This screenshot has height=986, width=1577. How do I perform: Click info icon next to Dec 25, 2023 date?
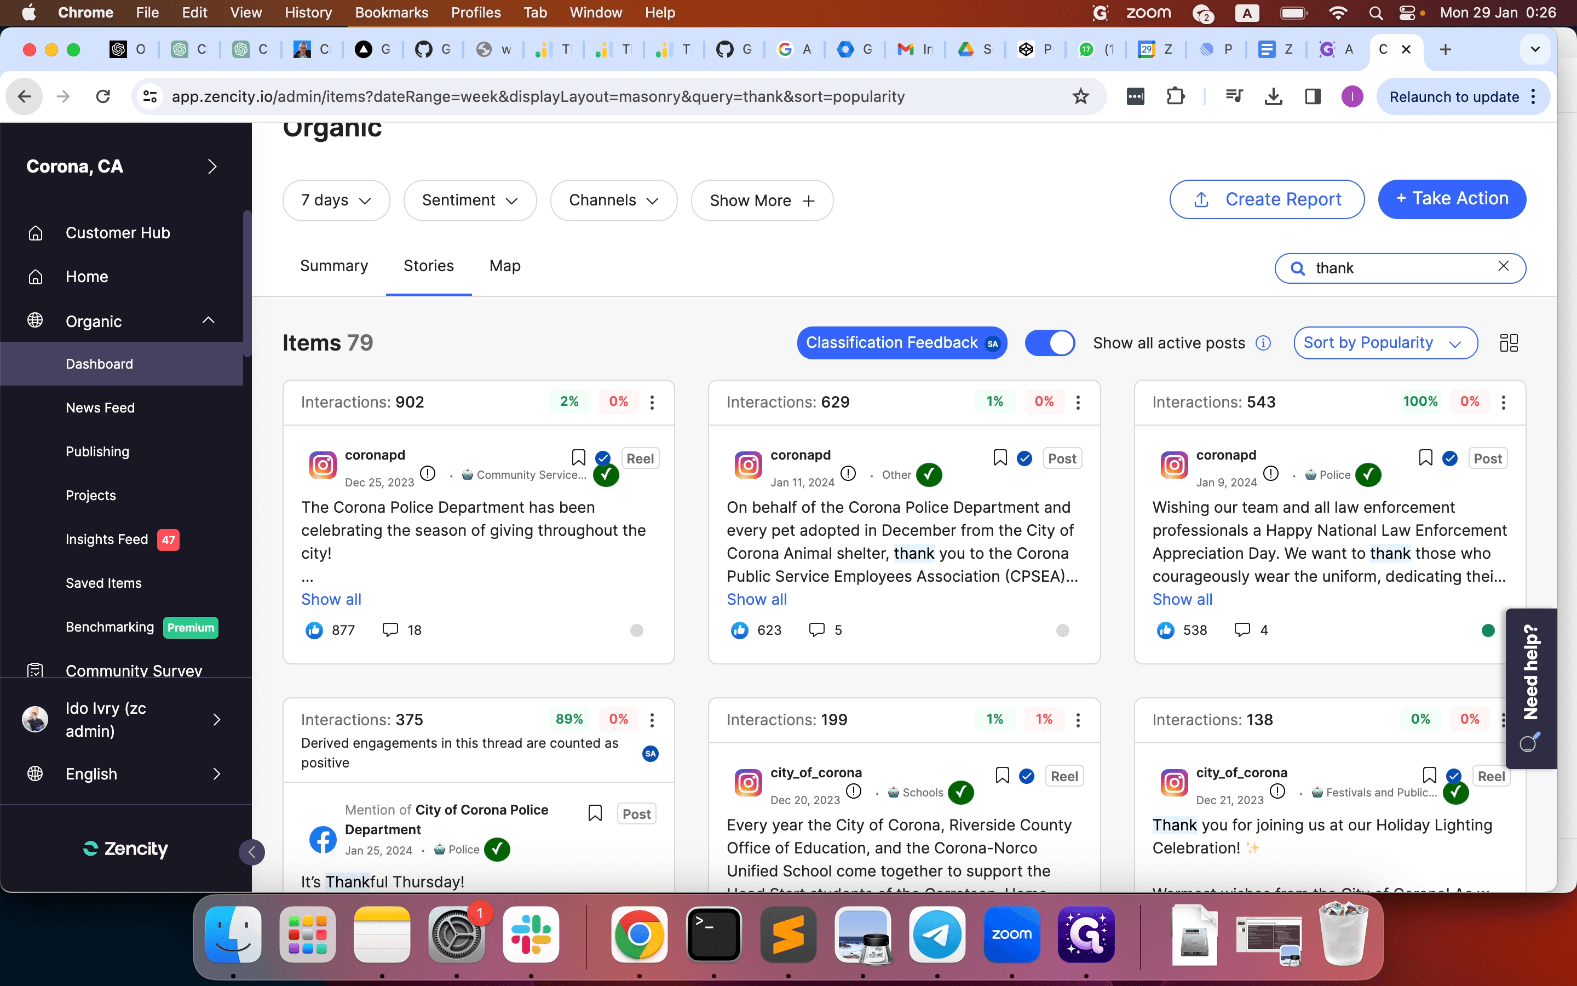[x=428, y=473]
